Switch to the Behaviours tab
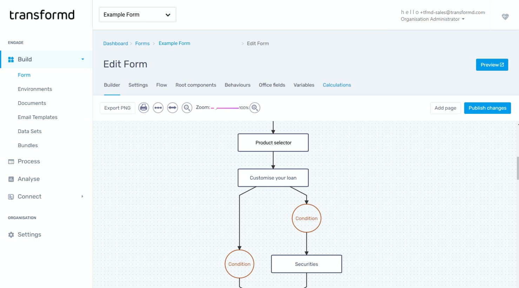This screenshot has width=519, height=288. pos(238,85)
